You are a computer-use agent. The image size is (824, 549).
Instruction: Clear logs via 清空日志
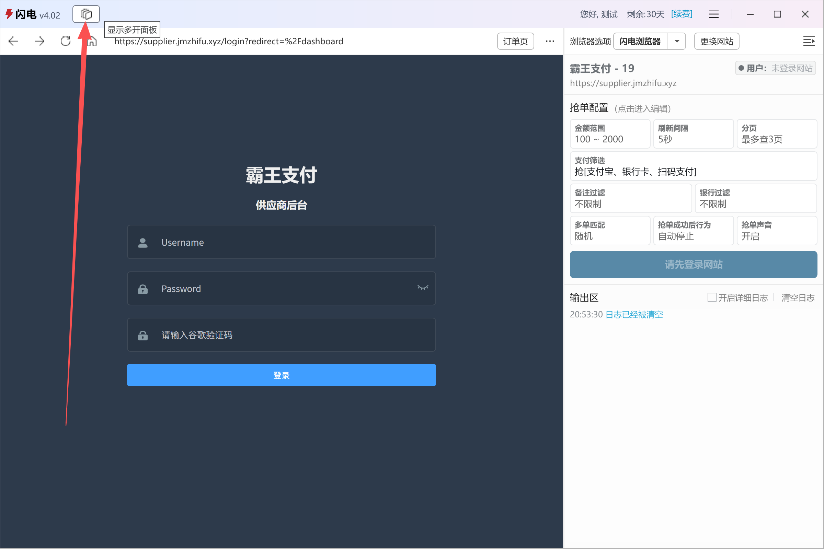pyautogui.click(x=798, y=297)
